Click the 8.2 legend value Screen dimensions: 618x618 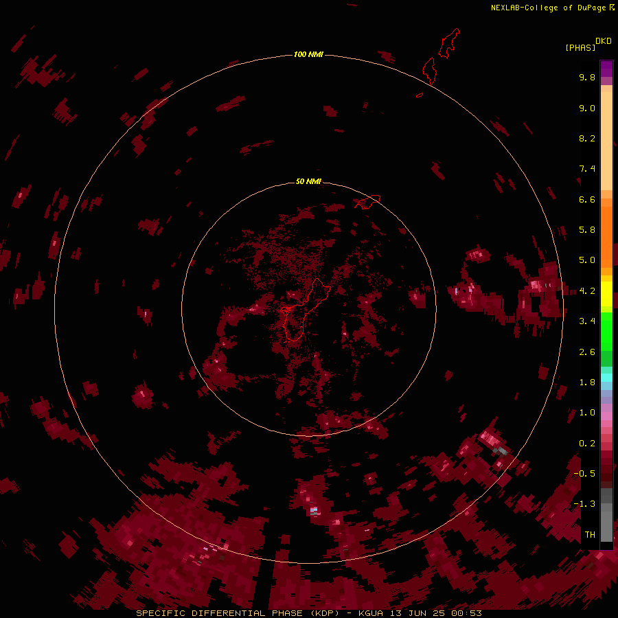pos(587,138)
